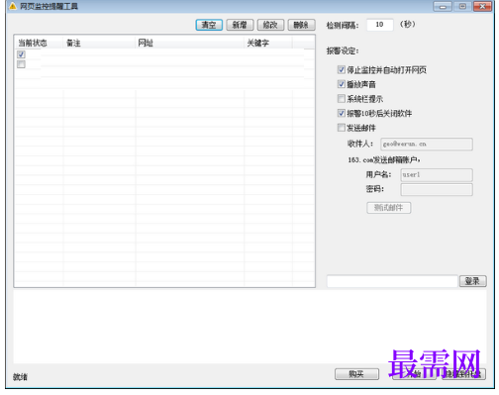Click the 密码 password field

click(437, 190)
